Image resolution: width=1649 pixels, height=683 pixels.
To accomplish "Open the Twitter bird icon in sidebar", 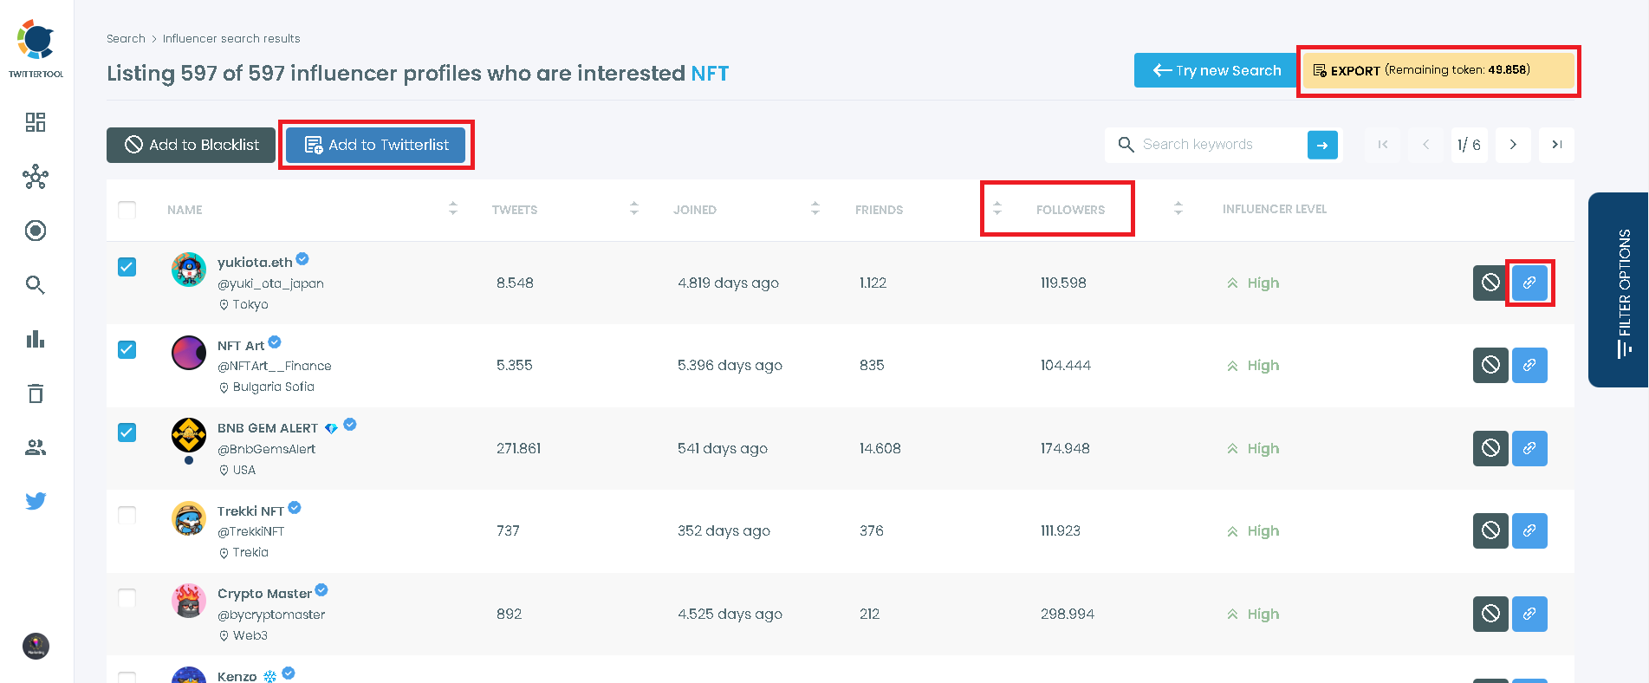I will coord(36,501).
